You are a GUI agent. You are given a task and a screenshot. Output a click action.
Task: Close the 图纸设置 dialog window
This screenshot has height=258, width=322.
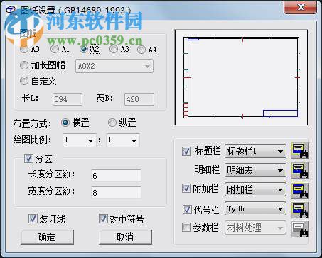click(301, 8)
